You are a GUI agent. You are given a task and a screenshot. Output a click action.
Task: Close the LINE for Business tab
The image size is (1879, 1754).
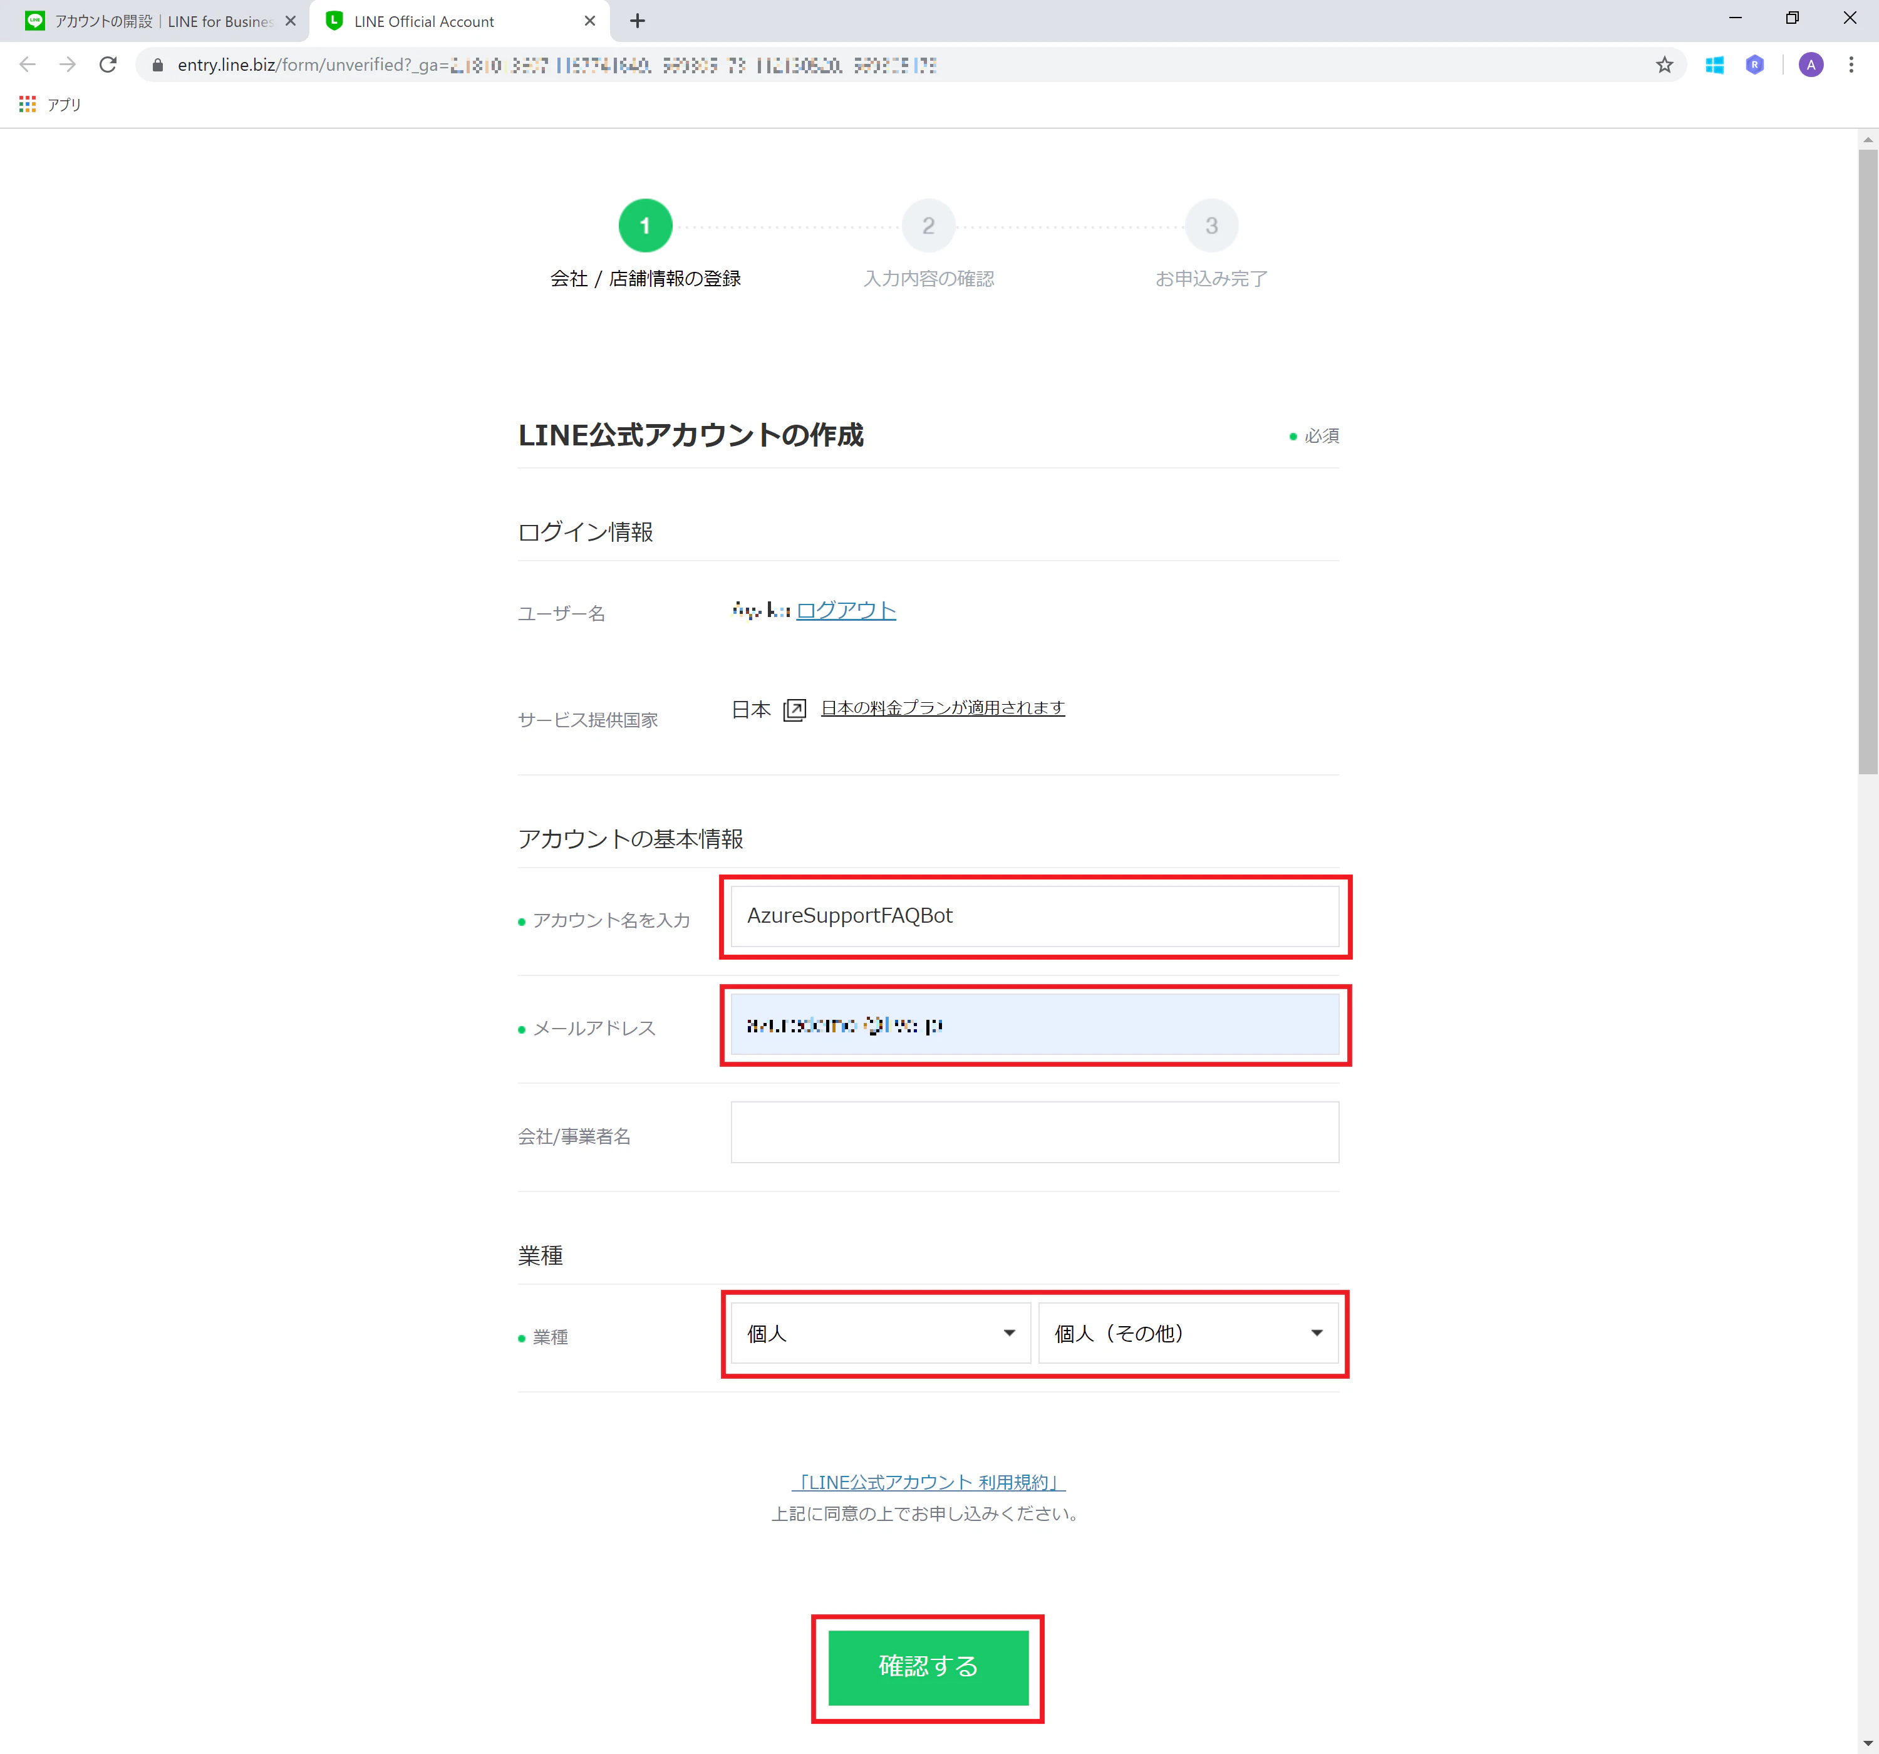290,21
